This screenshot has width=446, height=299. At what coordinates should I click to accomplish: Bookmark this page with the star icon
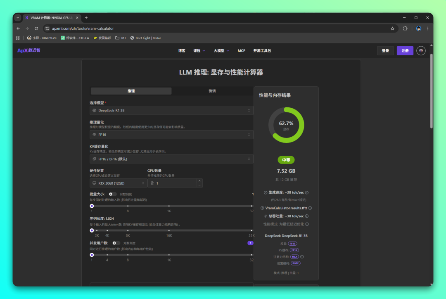coord(392,28)
